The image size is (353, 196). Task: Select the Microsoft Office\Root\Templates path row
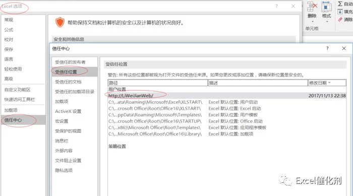pos(227,127)
